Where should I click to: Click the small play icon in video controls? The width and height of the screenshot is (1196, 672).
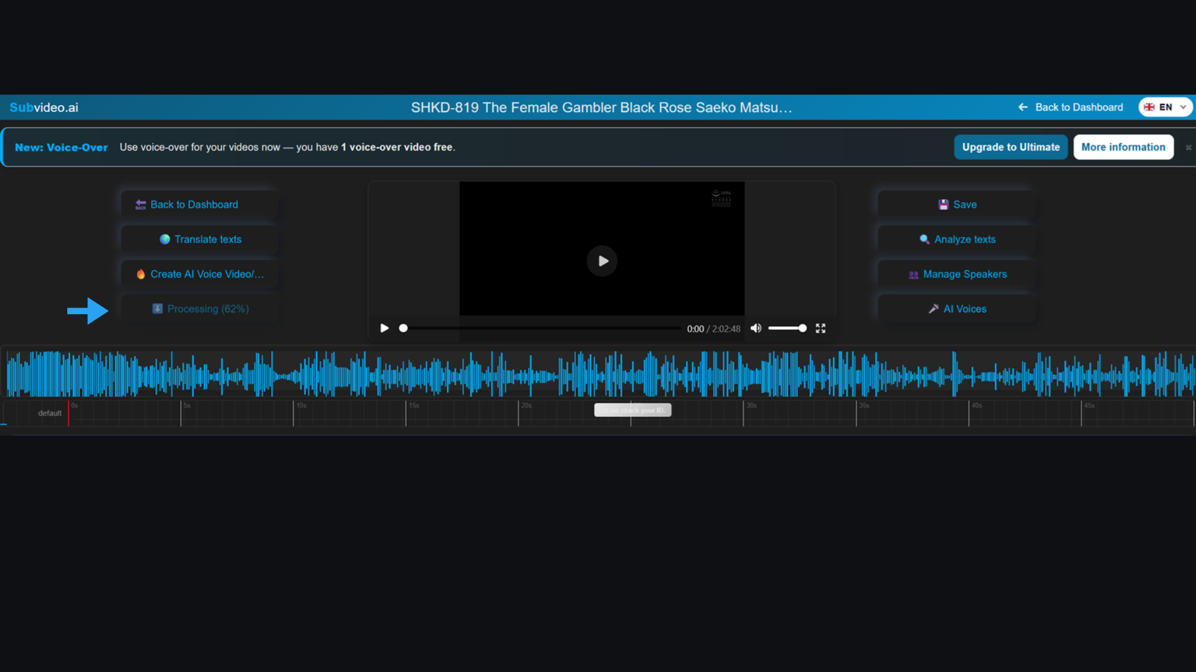pyautogui.click(x=384, y=328)
